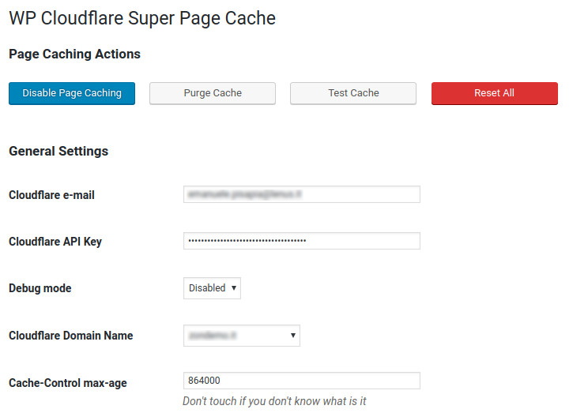Click the red Reset All button
573x413 pixels.
(x=494, y=93)
